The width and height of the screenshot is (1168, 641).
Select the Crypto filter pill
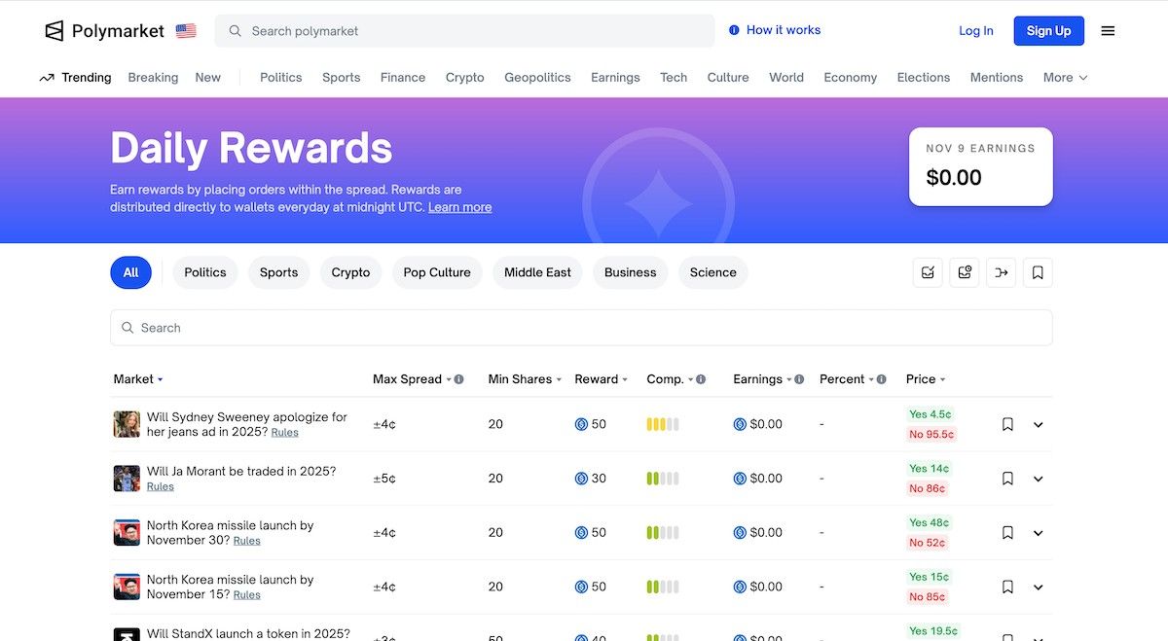point(350,272)
